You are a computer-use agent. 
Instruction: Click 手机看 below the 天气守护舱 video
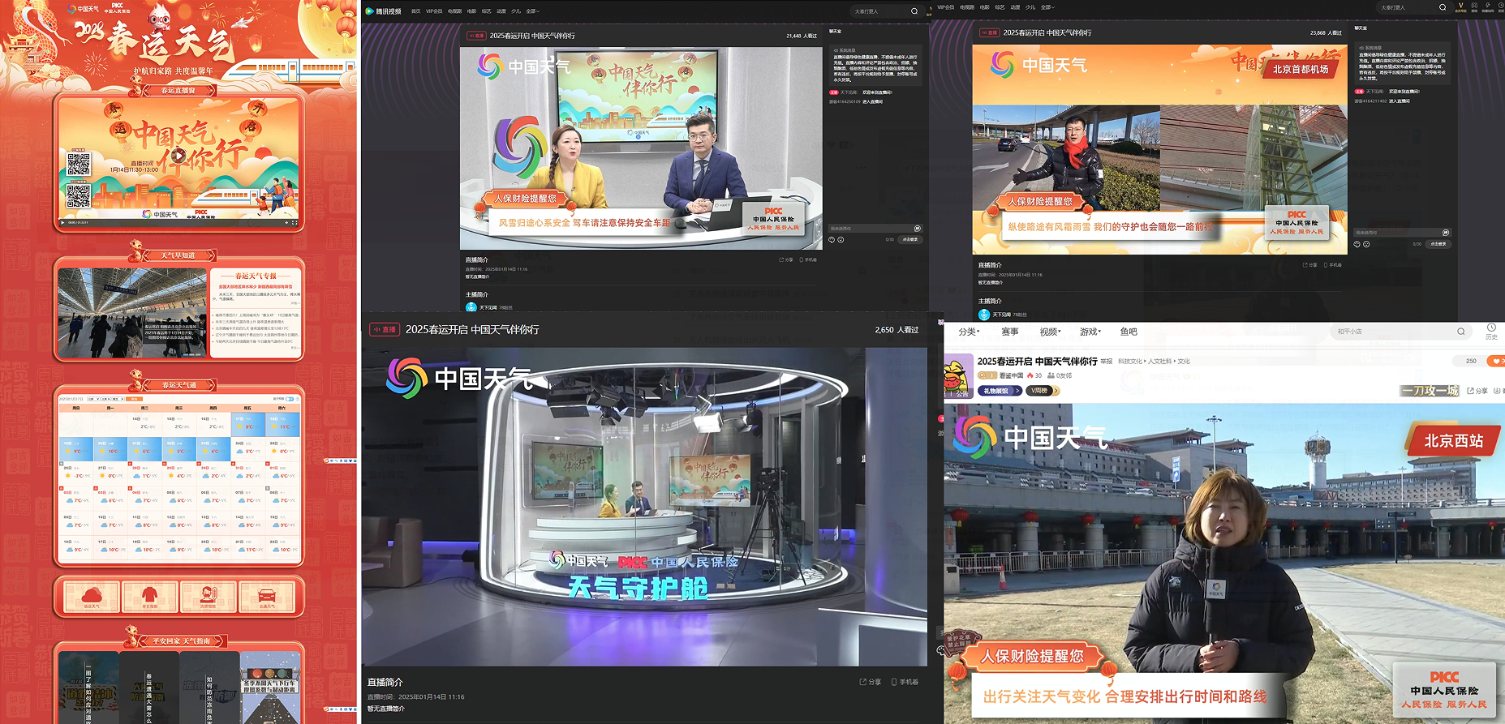click(905, 682)
